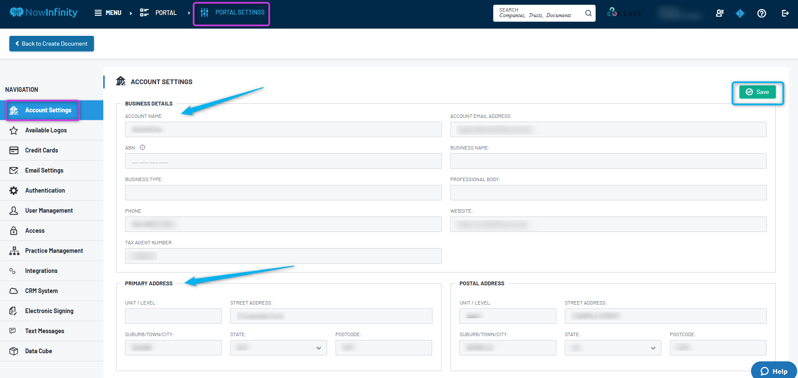The width and height of the screenshot is (798, 378).
Task: Click the Business Name input field
Action: (608, 161)
